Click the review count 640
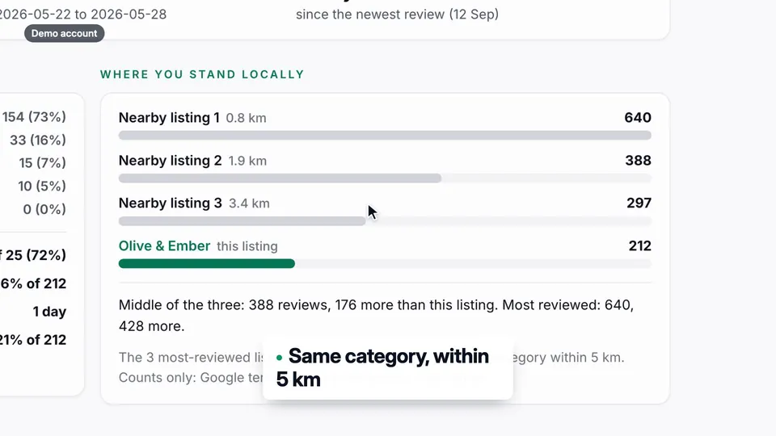 click(x=638, y=118)
